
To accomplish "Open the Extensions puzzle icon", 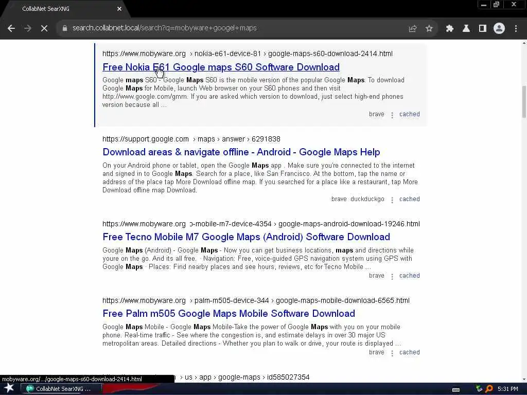I will (x=449, y=29).
